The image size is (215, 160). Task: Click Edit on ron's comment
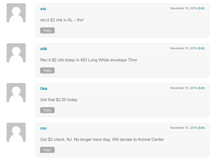(201, 128)
